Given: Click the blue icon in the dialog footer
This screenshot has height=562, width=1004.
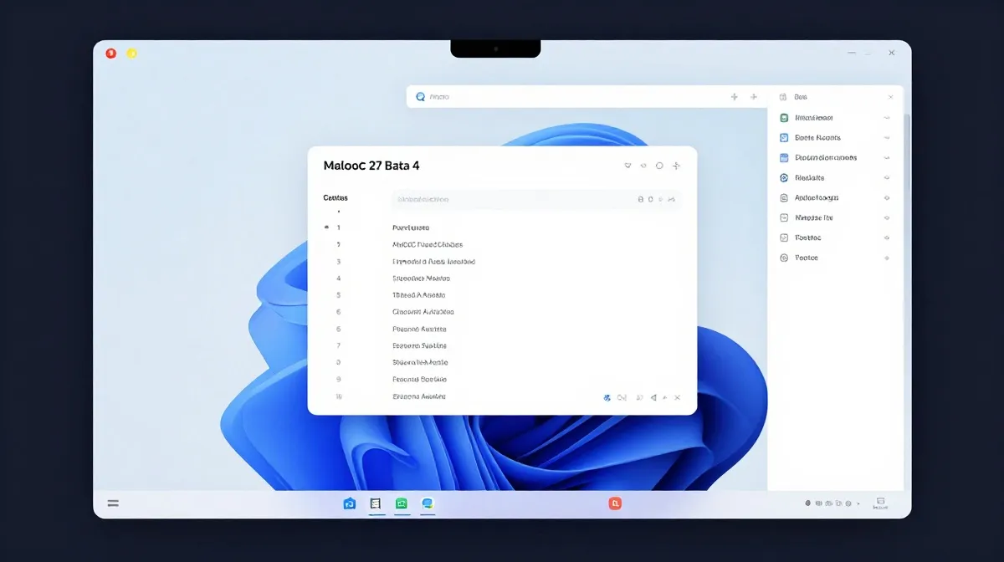Looking at the screenshot, I should [x=607, y=398].
